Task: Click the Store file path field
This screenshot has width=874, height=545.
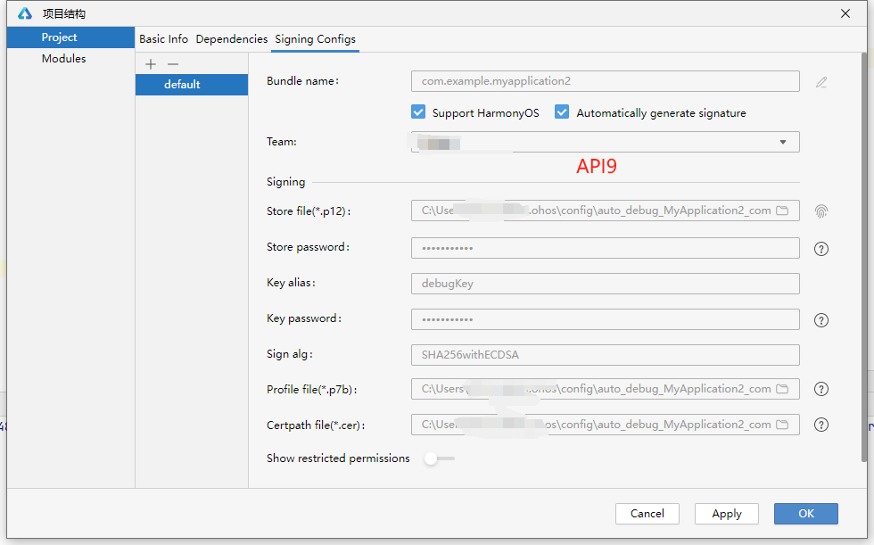Action: point(606,211)
